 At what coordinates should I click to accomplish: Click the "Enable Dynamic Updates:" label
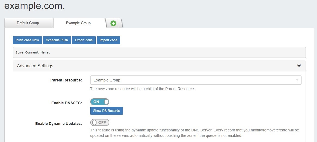tap(58, 124)
